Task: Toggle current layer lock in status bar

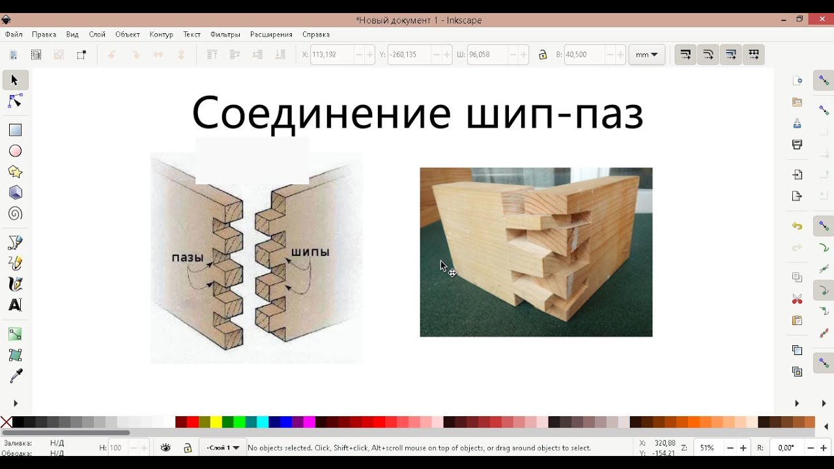Action: pos(188,448)
